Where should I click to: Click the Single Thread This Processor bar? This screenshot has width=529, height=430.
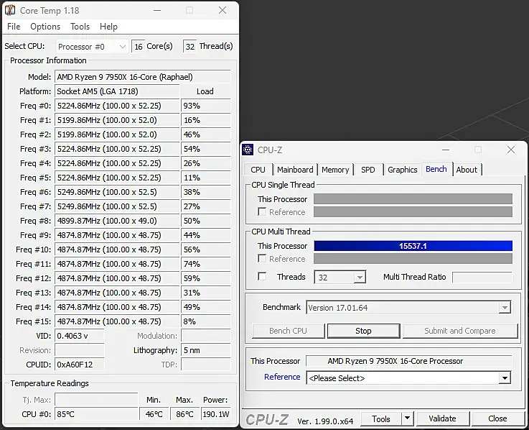(413, 198)
